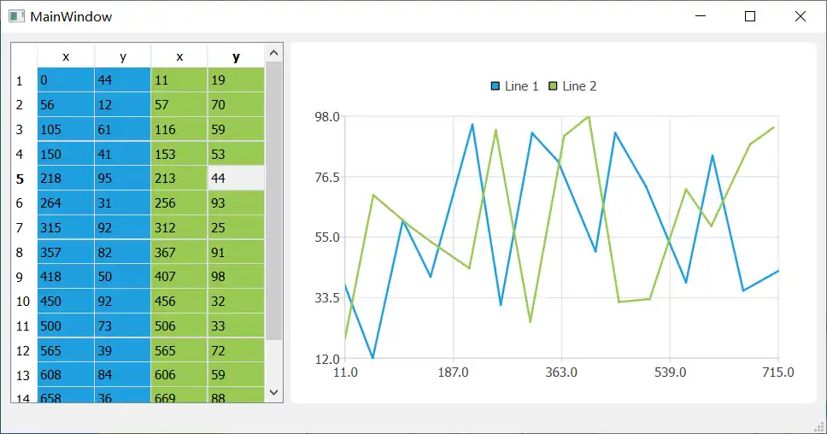Click the blue cell containing 218
This screenshot has height=434, width=827.
pyautogui.click(x=66, y=179)
